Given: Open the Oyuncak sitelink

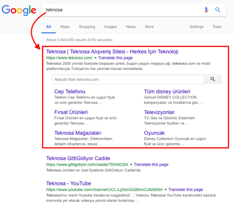Looking at the screenshot, I should 154,133.
